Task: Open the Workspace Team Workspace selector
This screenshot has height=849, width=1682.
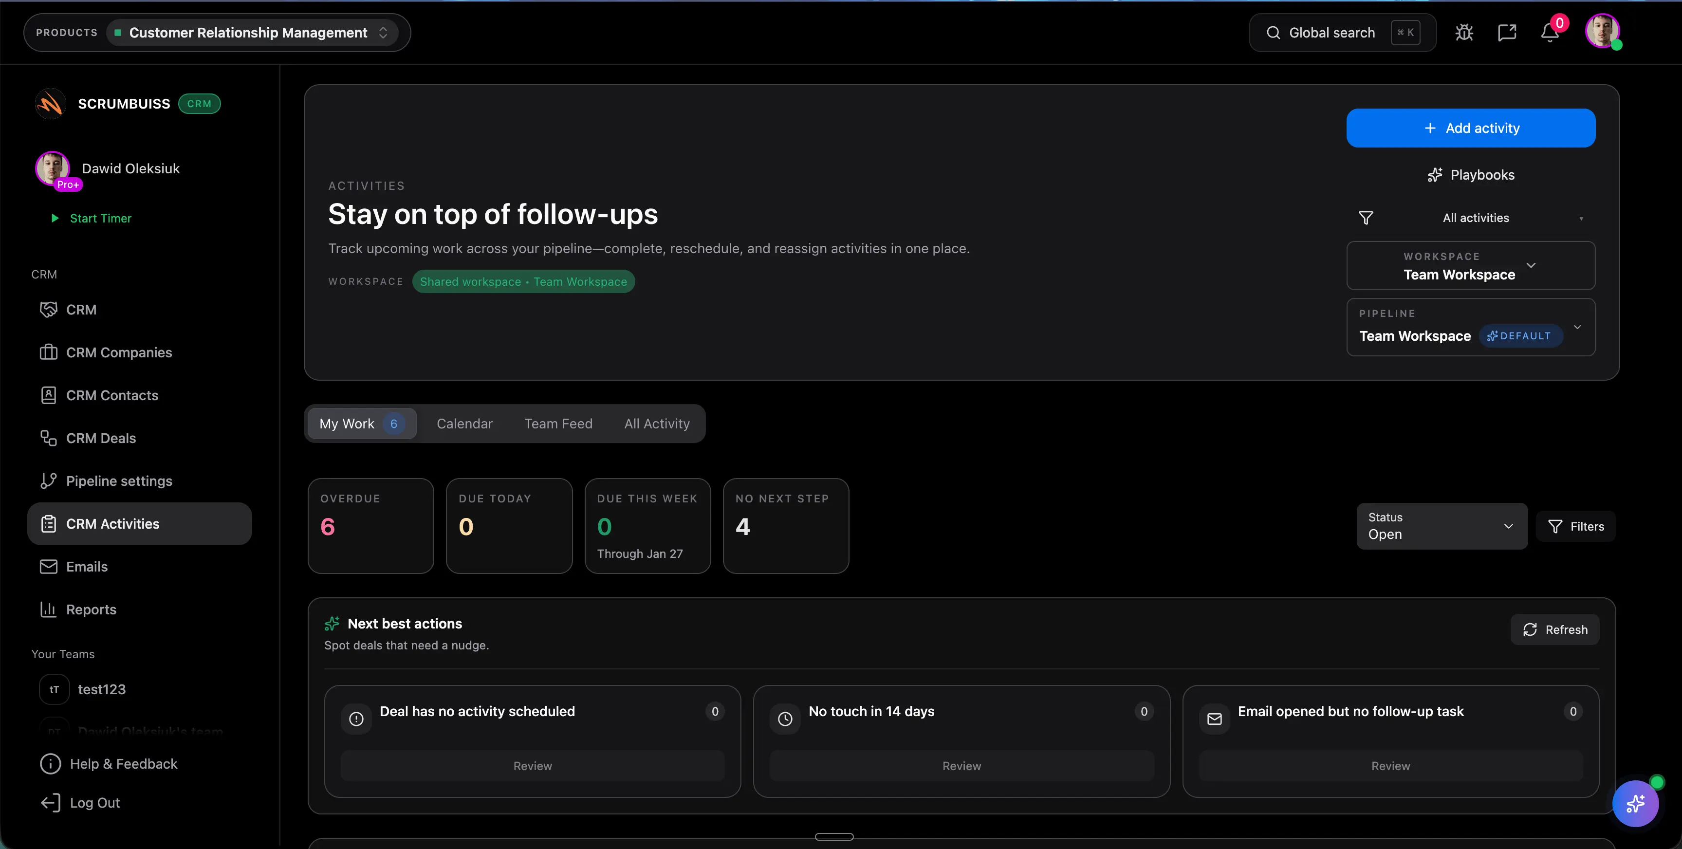Action: (x=1470, y=266)
